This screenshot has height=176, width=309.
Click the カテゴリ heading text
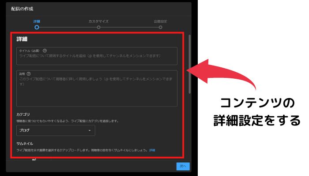click(23, 114)
